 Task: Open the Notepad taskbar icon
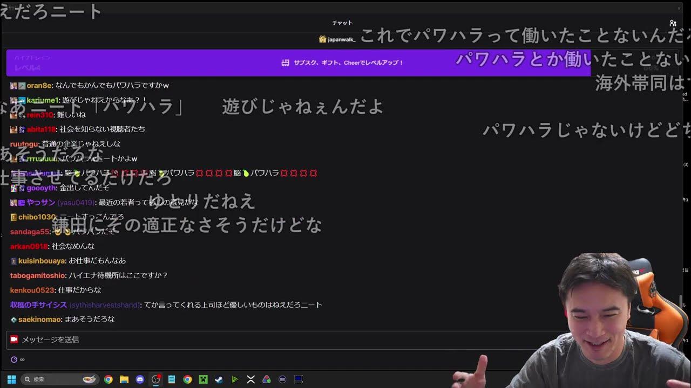point(172,379)
